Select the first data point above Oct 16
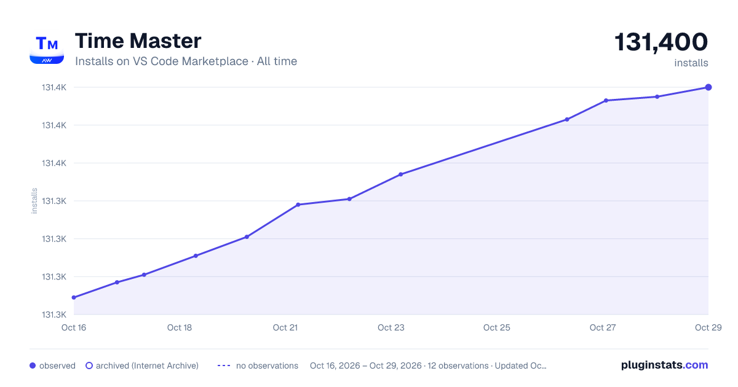 [x=74, y=297]
